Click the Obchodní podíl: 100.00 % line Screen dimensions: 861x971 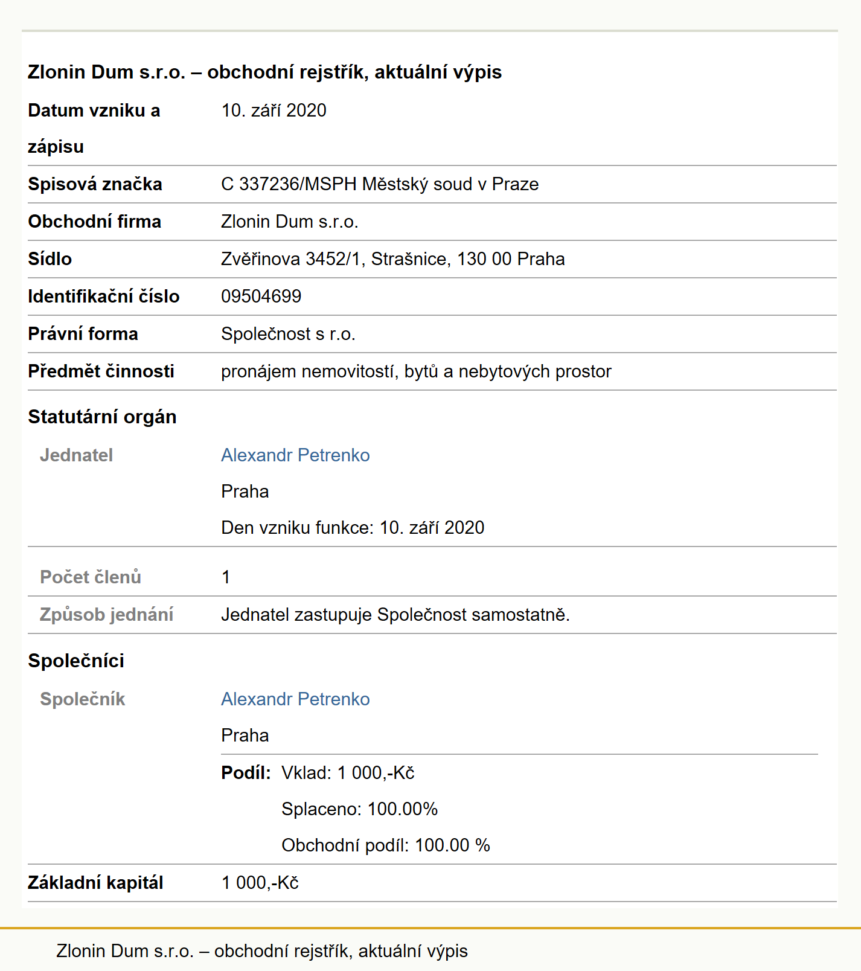386,845
